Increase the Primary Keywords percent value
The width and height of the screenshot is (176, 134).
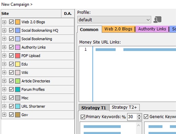pyautogui.click(x=139, y=115)
